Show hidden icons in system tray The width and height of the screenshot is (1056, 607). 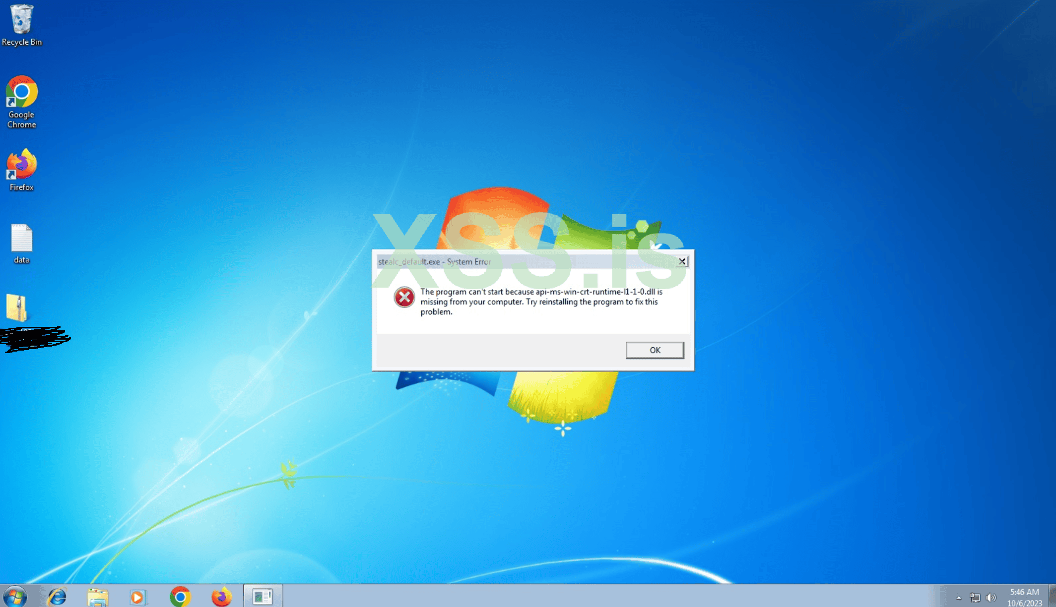click(x=959, y=598)
